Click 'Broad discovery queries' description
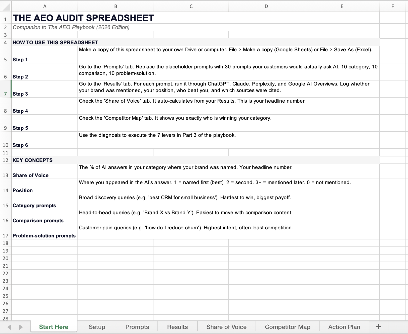Viewport: 408px width, 334px height. (185, 197)
